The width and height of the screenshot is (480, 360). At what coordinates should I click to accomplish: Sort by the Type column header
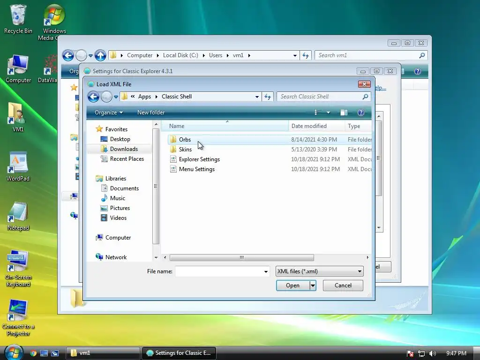click(358, 126)
